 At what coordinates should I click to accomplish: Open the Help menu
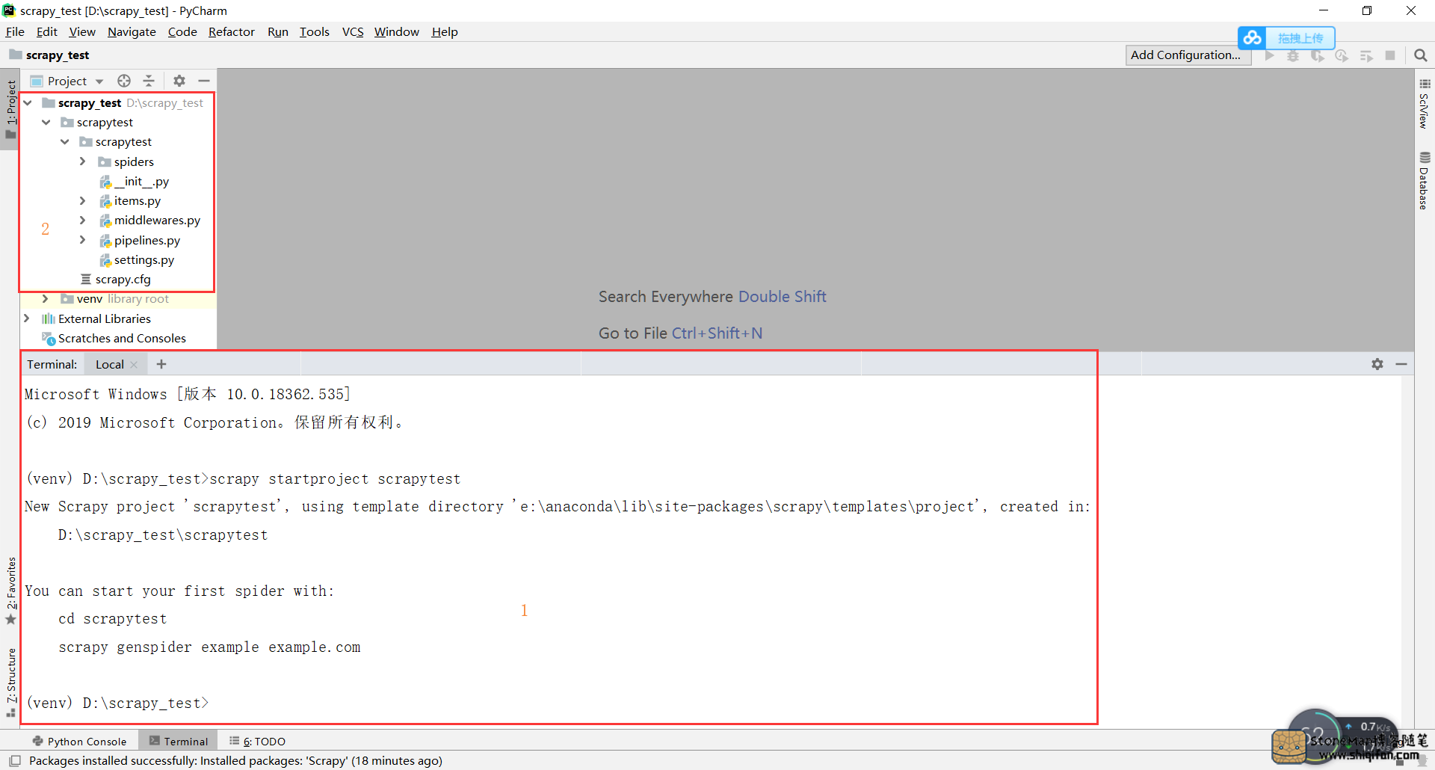[445, 31]
